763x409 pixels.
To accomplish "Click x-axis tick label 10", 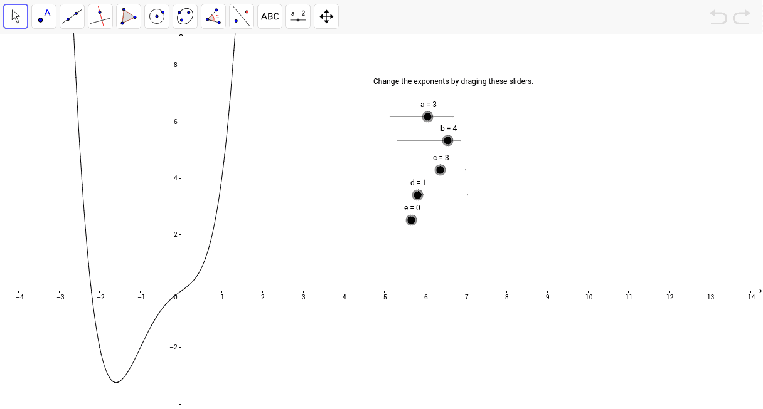I will pyautogui.click(x=589, y=298).
